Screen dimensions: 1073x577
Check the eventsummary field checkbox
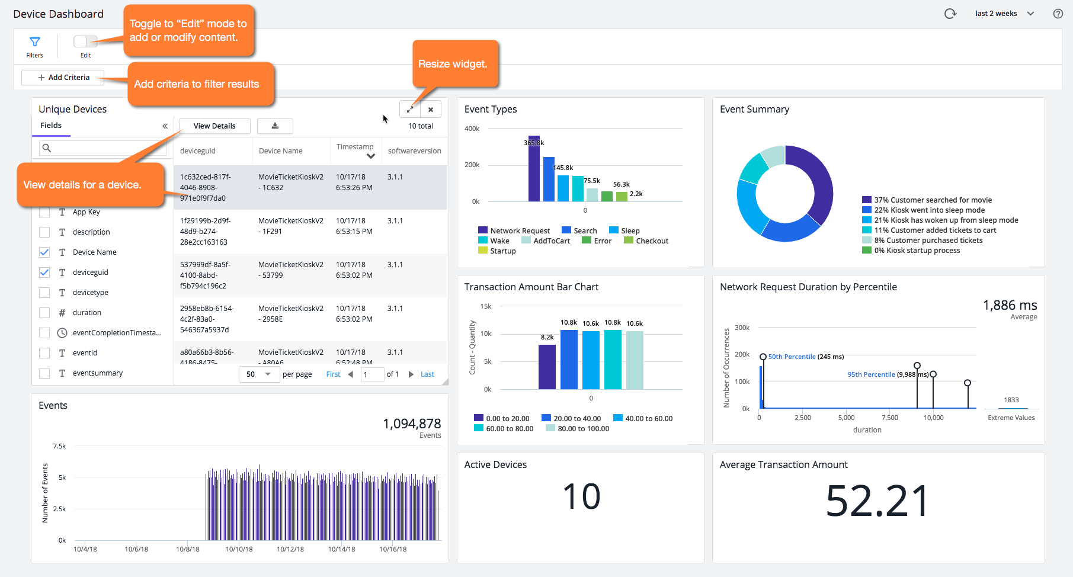44,373
